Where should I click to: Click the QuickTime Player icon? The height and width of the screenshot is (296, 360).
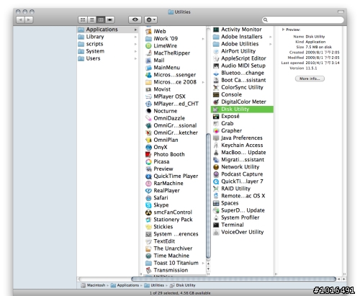pos(148,176)
